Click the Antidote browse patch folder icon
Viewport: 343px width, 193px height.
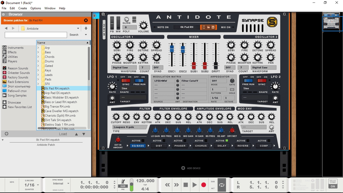(x=208, y=27)
